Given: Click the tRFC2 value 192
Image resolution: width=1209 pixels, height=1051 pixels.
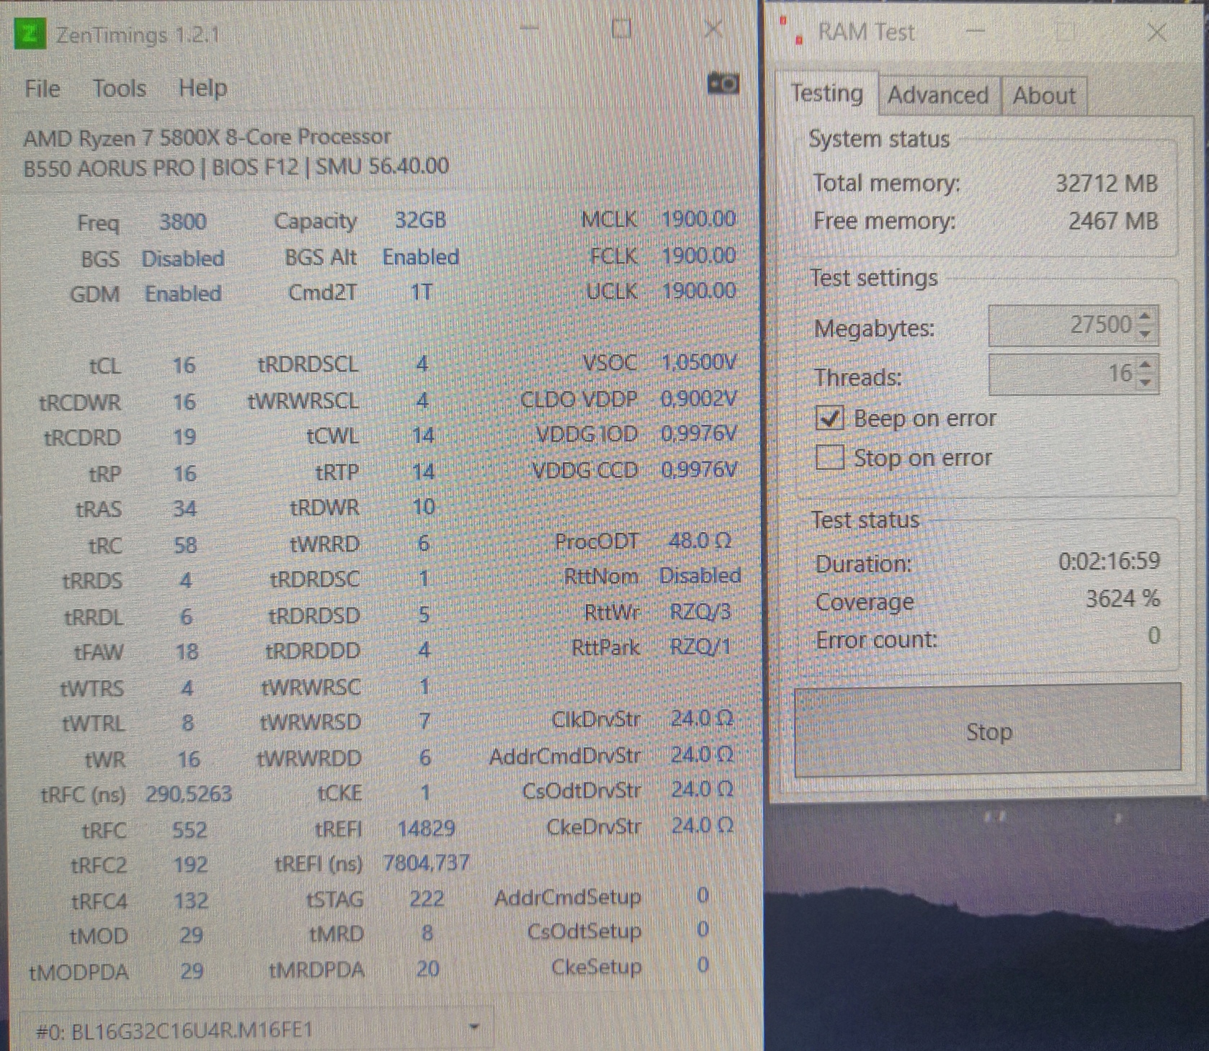Looking at the screenshot, I should (x=190, y=865).
